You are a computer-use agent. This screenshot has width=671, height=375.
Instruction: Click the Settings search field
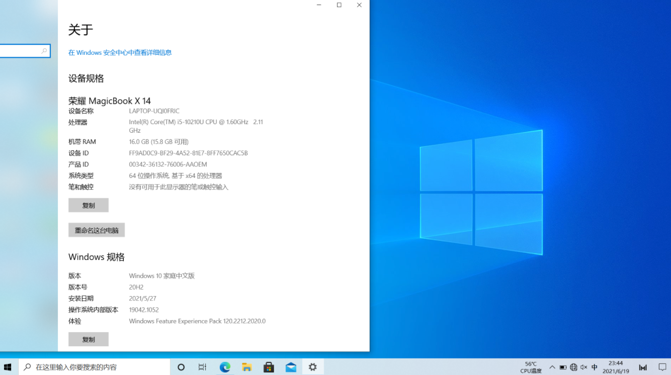coord(25,51)
